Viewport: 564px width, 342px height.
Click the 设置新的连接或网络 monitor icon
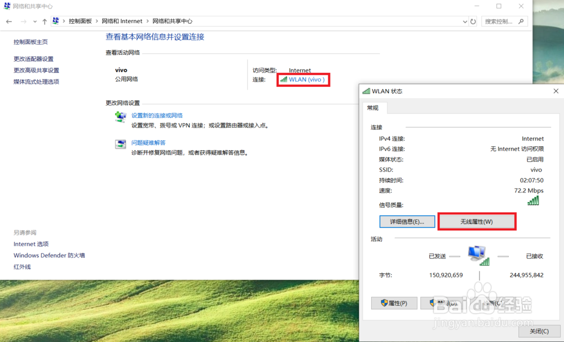tap(120, 116)
